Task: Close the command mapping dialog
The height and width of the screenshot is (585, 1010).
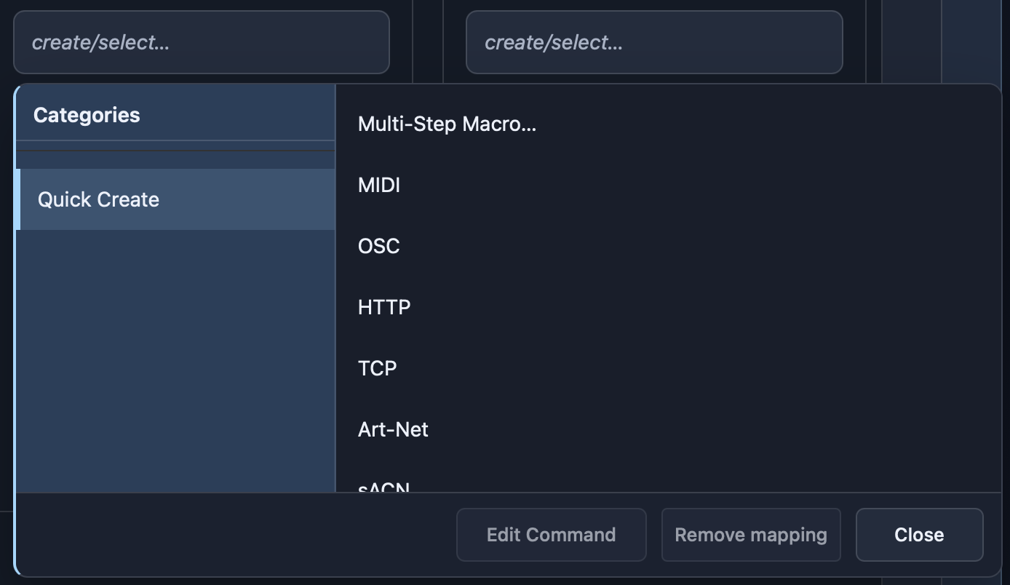Action: 919,535
